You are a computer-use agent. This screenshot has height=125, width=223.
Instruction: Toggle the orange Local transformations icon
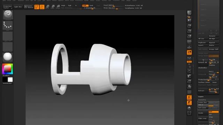pyautogui.click(x=189, y=52)
